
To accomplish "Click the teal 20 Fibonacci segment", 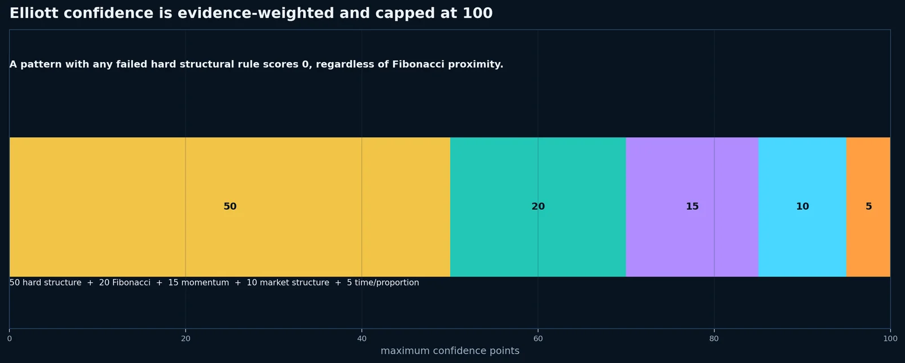I will [538, 207].
